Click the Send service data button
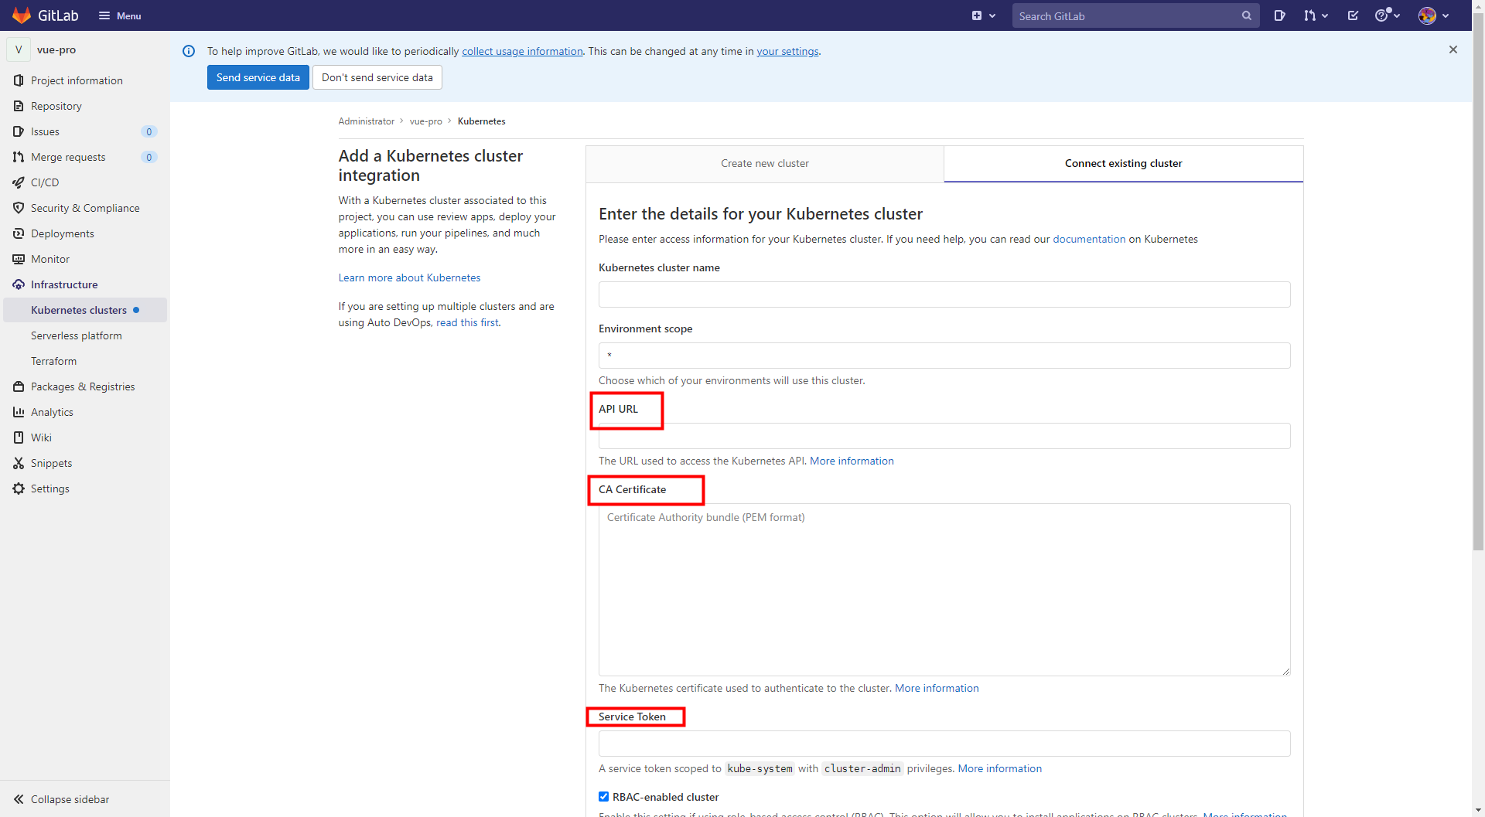1485x817 pixels. [x=258, y=77]
